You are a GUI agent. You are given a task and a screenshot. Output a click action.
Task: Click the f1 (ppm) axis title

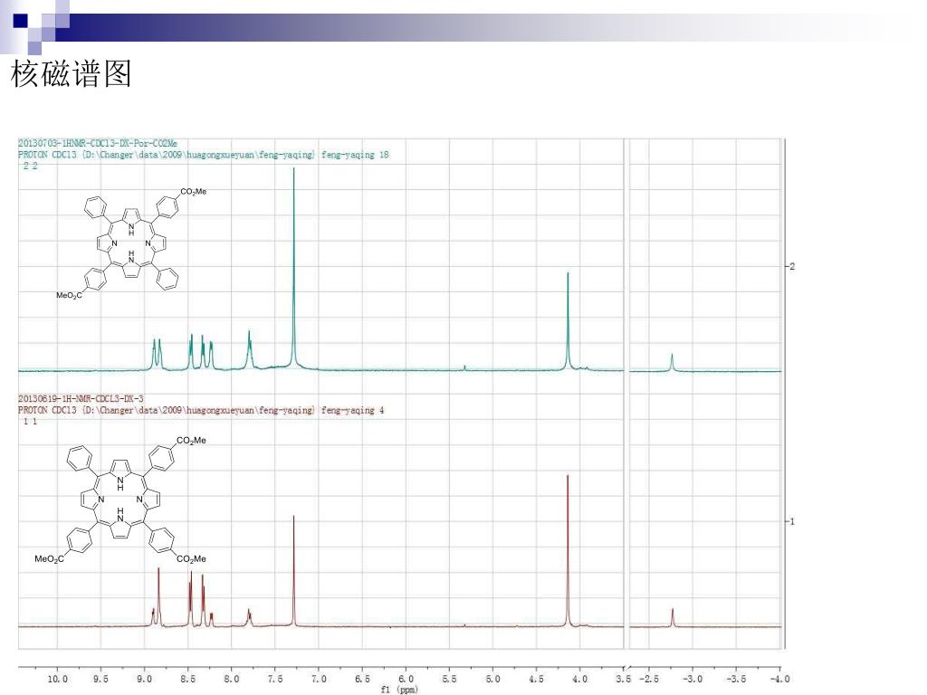coord(399,690)
